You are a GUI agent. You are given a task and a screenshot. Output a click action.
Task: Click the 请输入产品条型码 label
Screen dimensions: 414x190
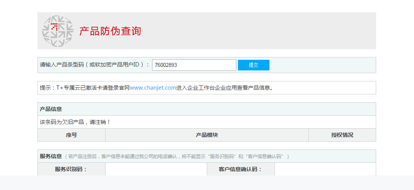(x=95, y=65)
